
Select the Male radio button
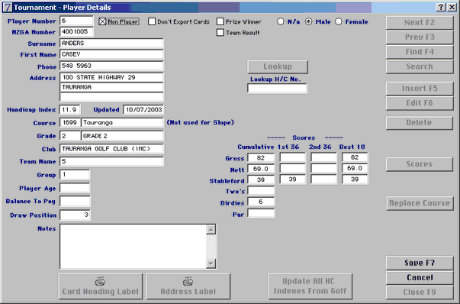[309, 21]
